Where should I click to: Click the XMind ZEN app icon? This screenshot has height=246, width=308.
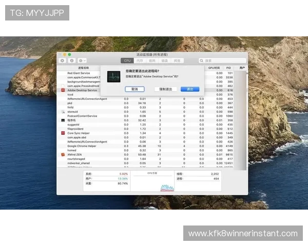point(63,154)
